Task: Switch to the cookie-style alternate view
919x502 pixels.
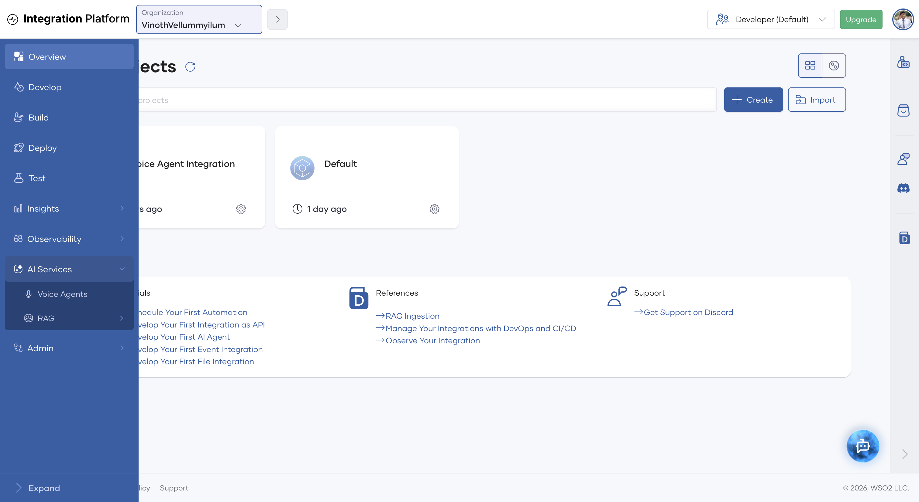Action: (834, 66)
